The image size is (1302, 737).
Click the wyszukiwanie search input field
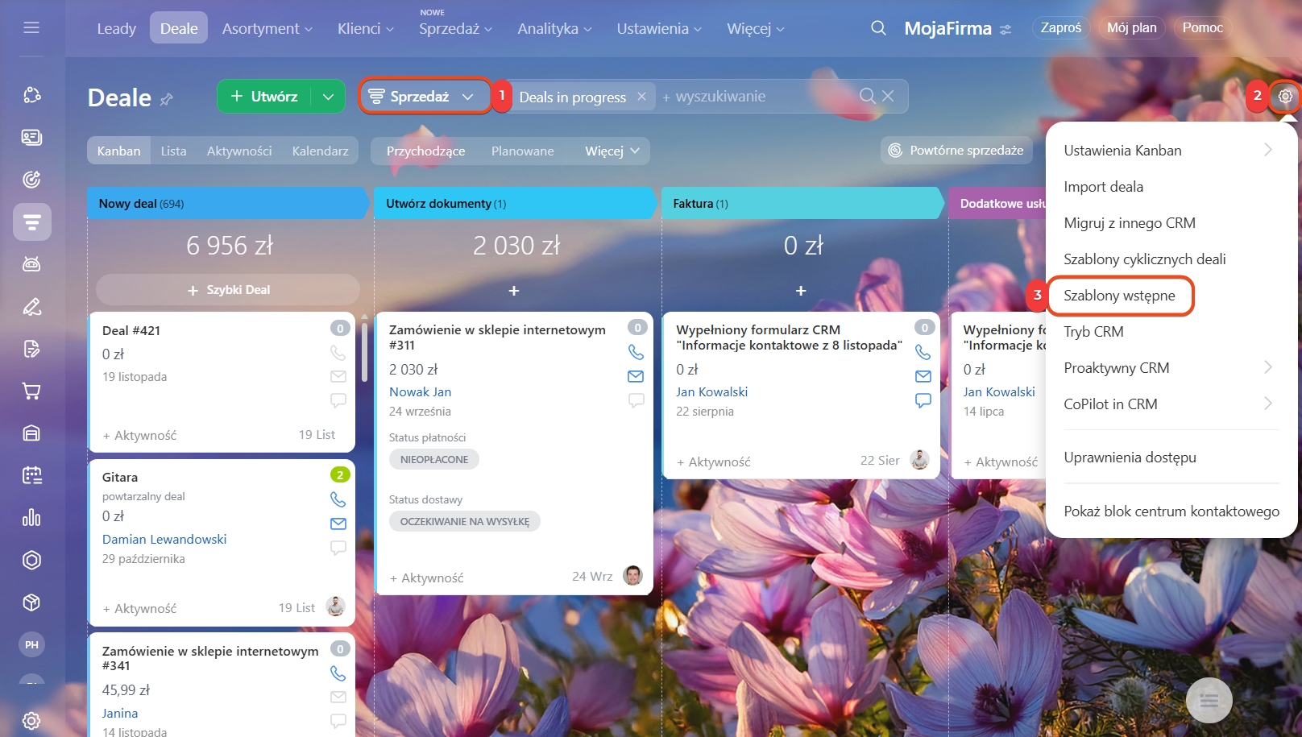757,97
